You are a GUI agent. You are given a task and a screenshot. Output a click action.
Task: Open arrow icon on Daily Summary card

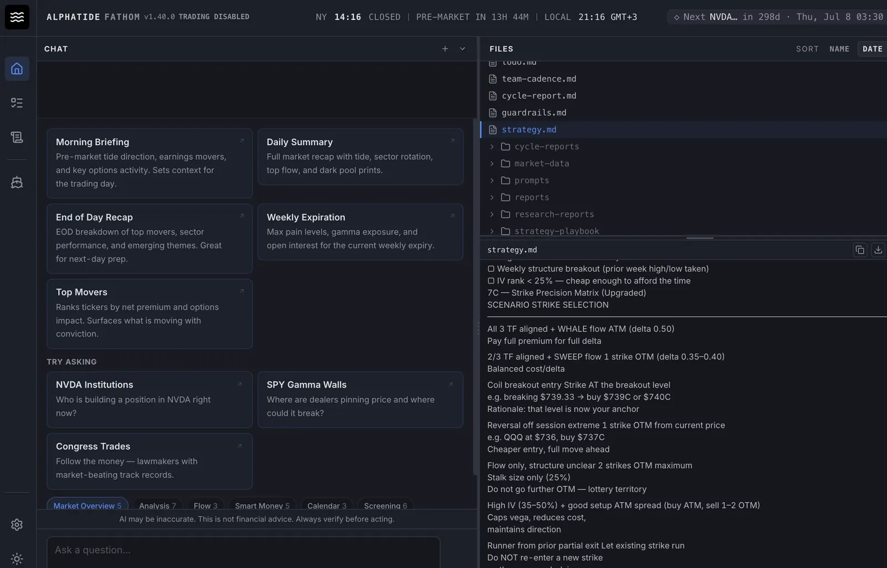coord(452,141)
